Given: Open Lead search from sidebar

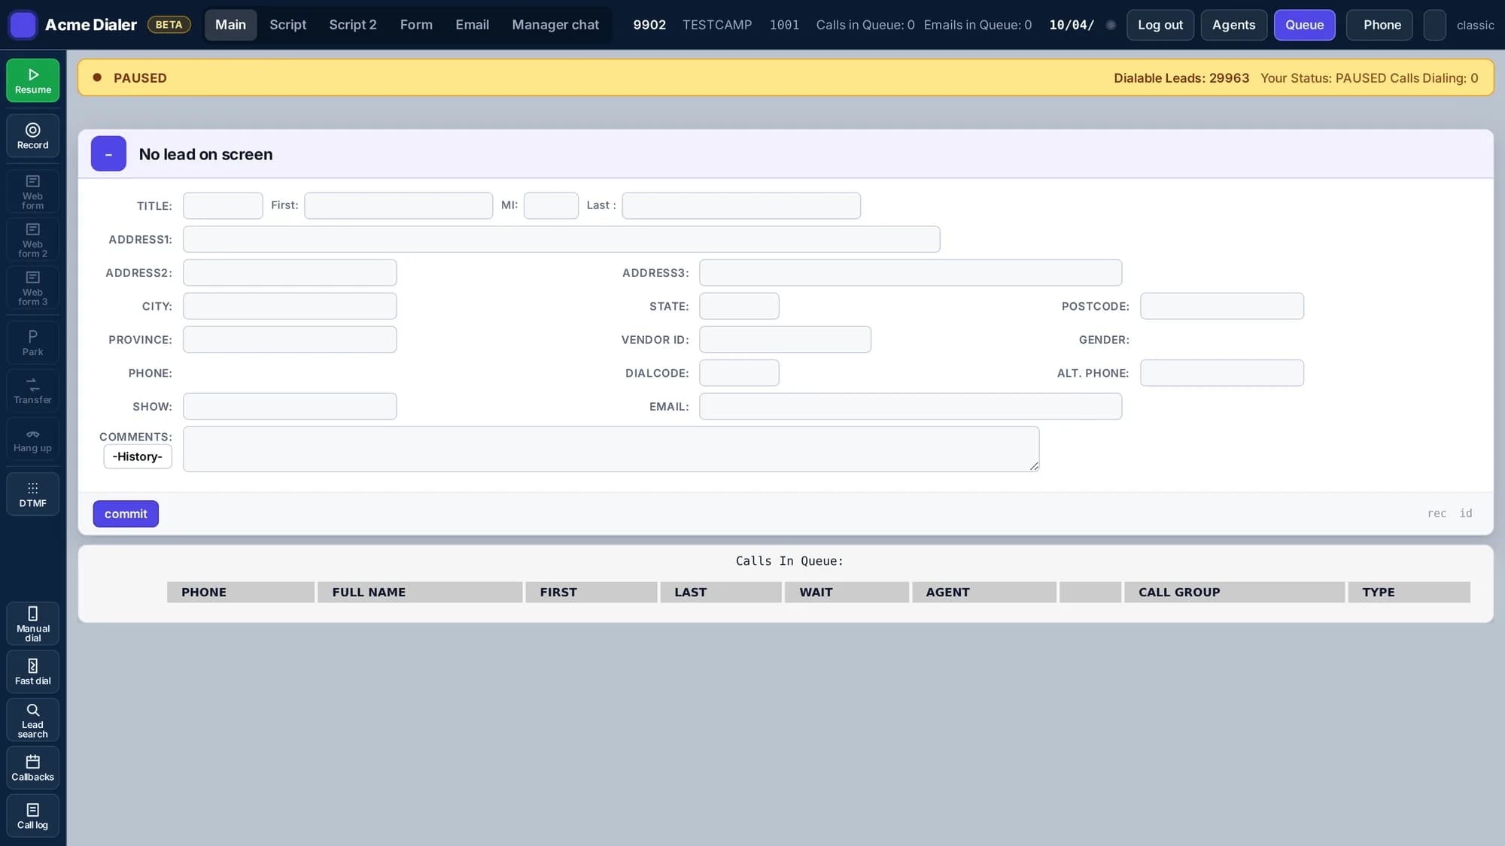Looking at the screenshot, I should (33, 720).
